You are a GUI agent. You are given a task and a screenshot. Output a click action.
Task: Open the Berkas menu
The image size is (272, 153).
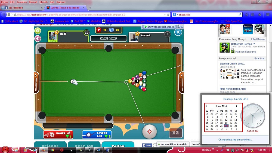pyautogui.click(x=5, y=2)
